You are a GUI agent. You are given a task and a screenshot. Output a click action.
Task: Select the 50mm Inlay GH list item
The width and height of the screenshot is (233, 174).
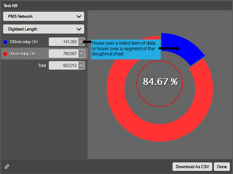[x=23, y=54]
